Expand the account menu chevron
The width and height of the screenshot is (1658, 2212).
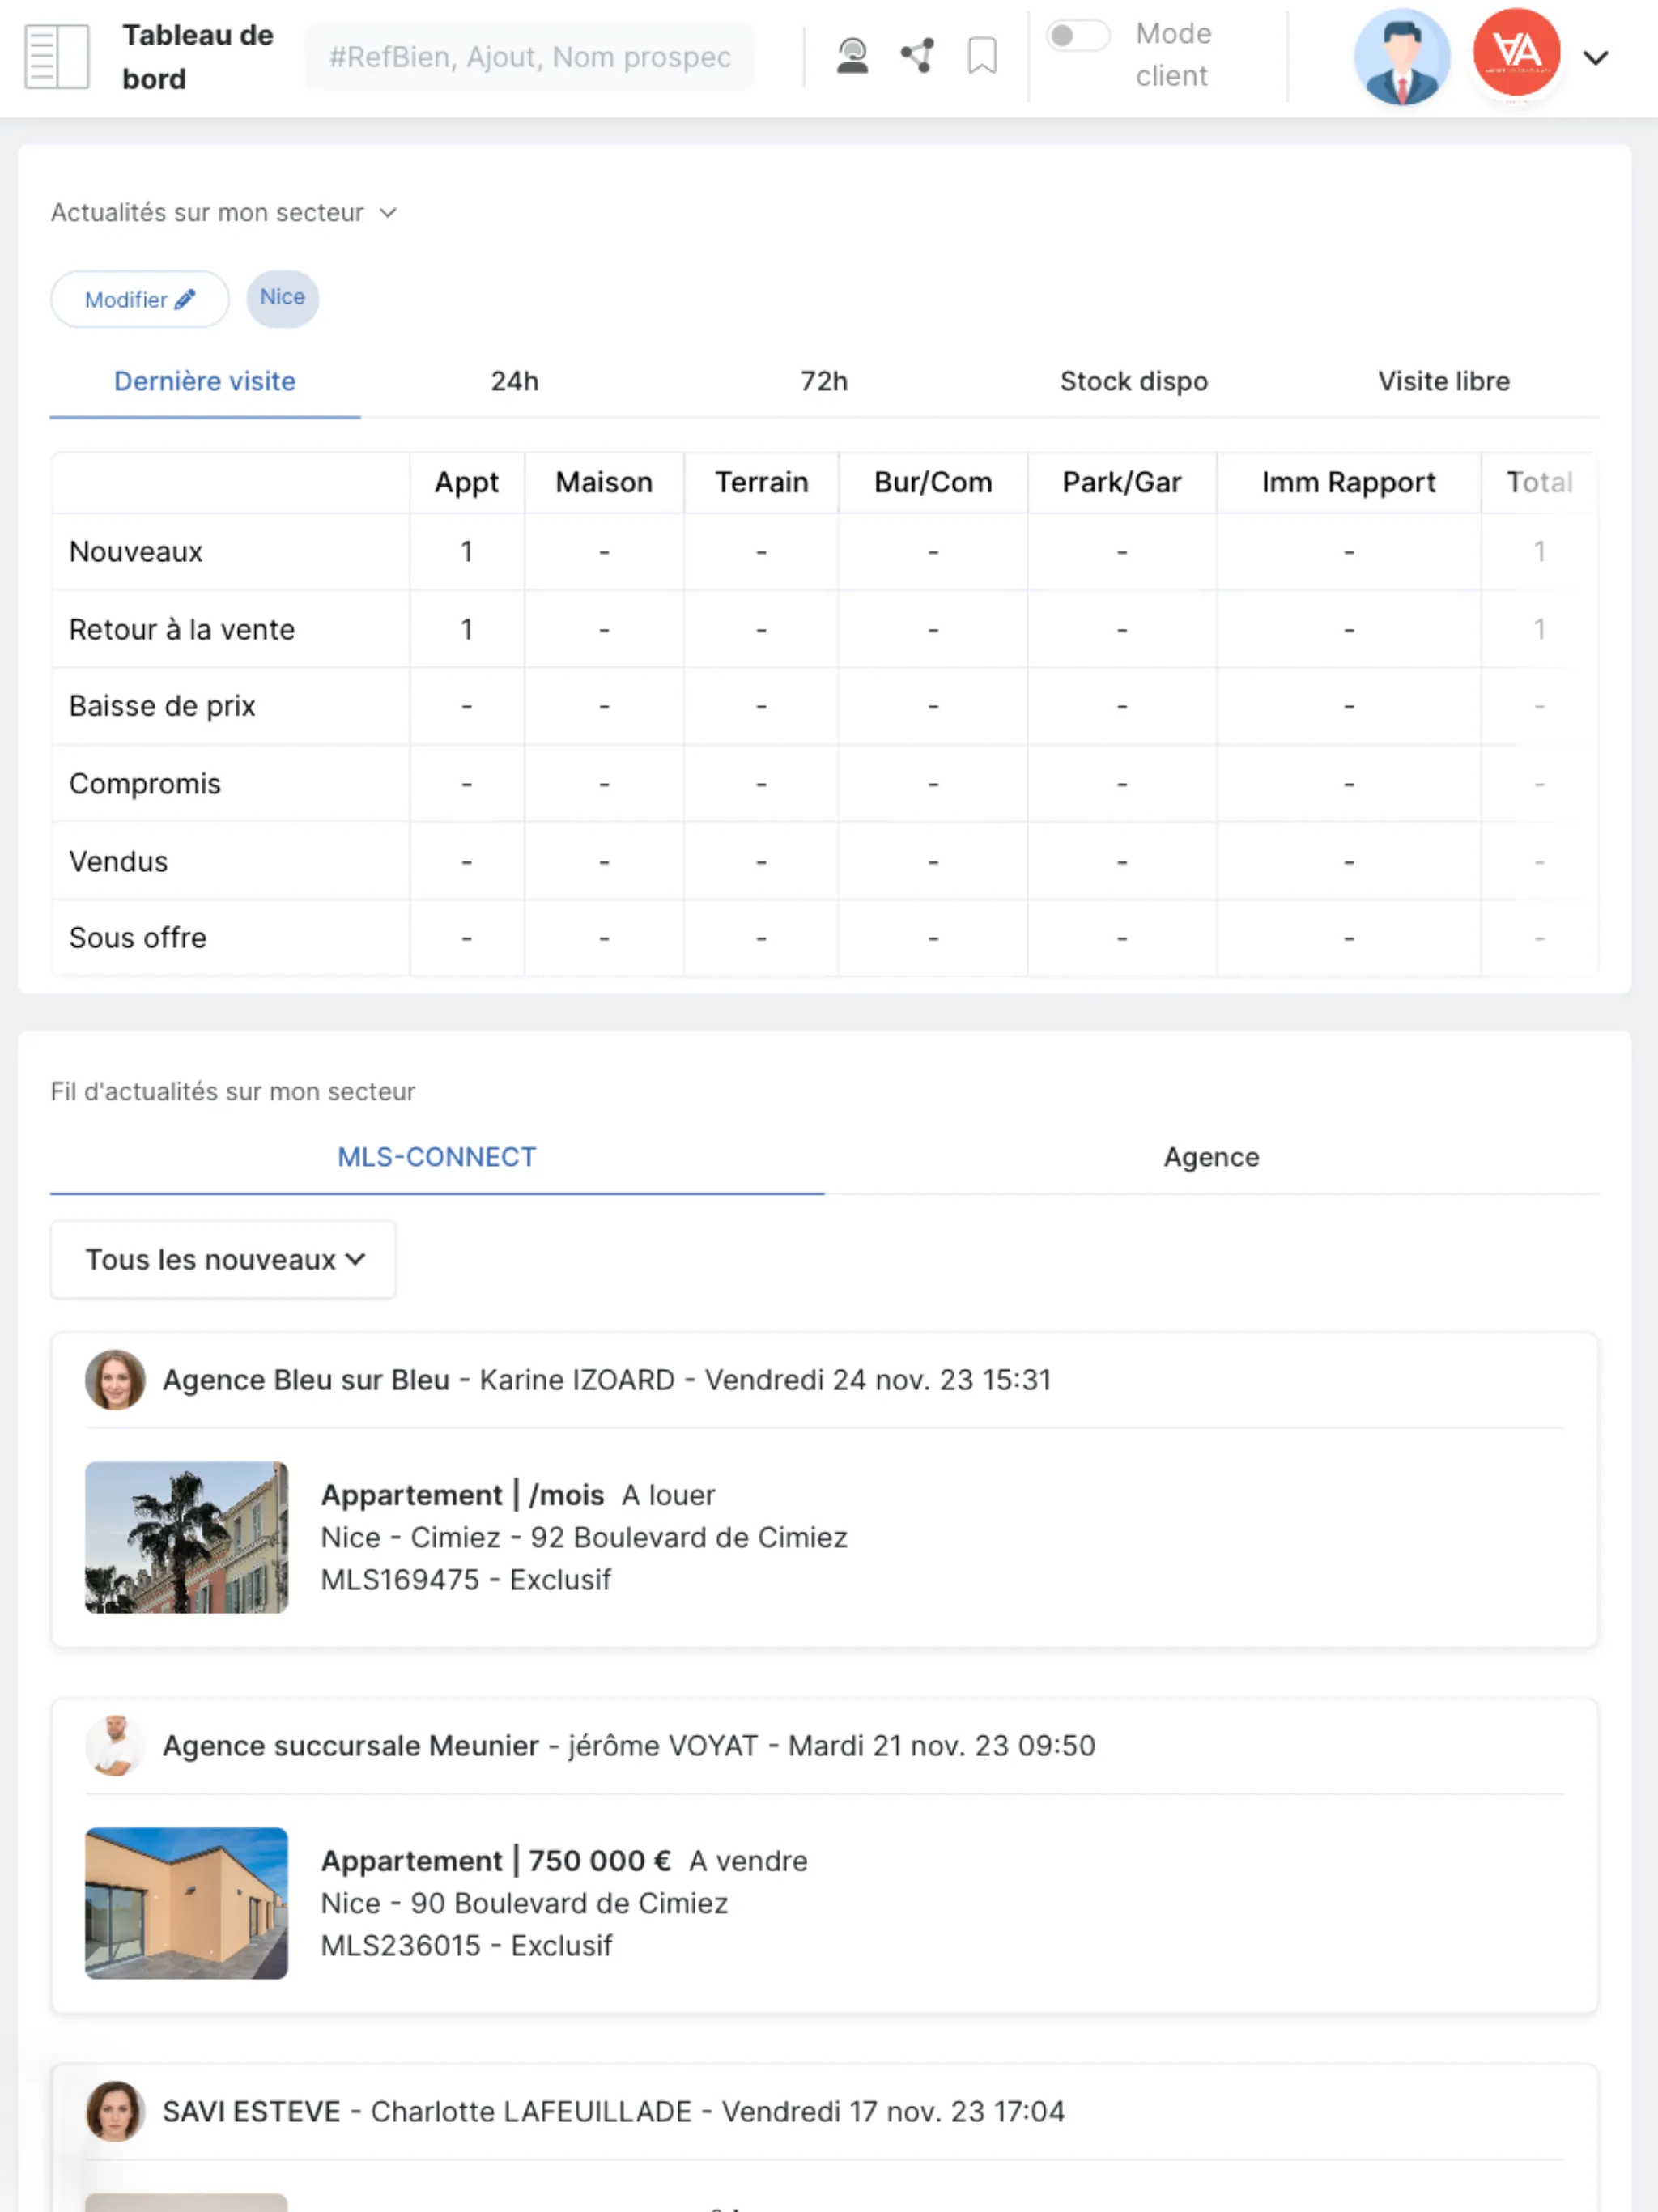pos(1596,57)
